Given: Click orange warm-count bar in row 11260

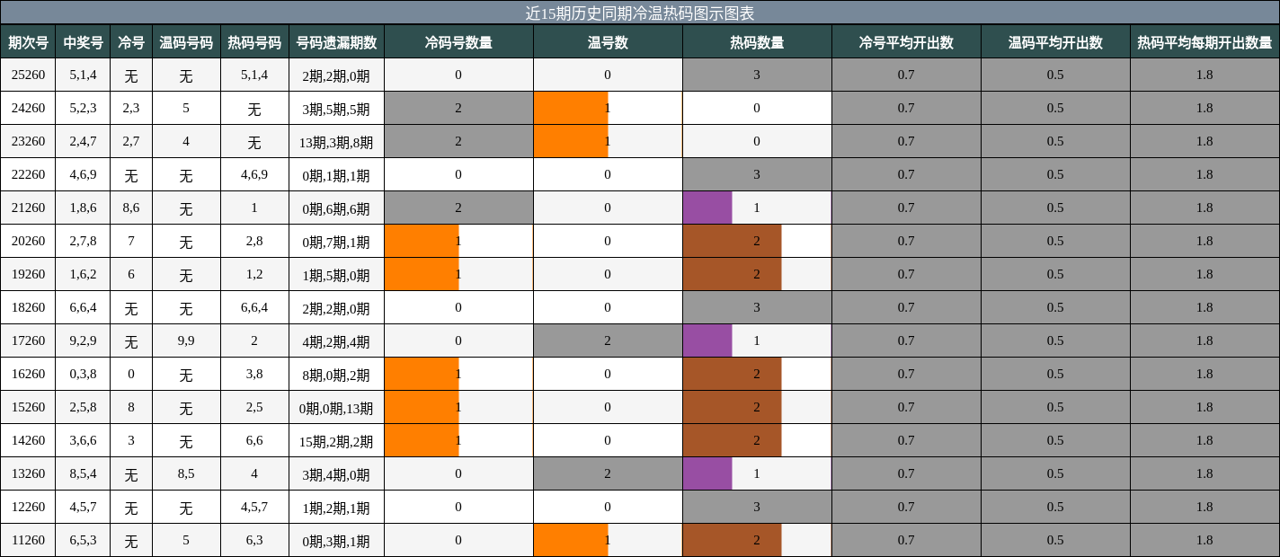Looking at the screenshot, I should [571, 541].
